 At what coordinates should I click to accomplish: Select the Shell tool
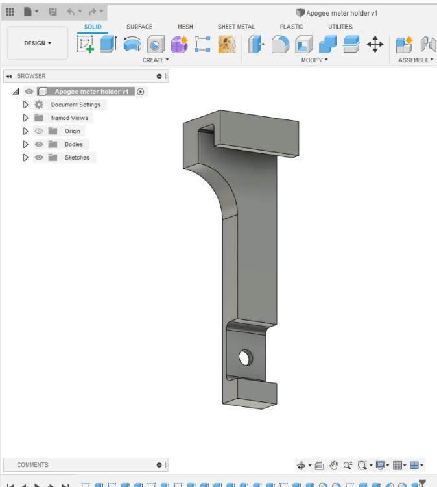coord(303,44)
